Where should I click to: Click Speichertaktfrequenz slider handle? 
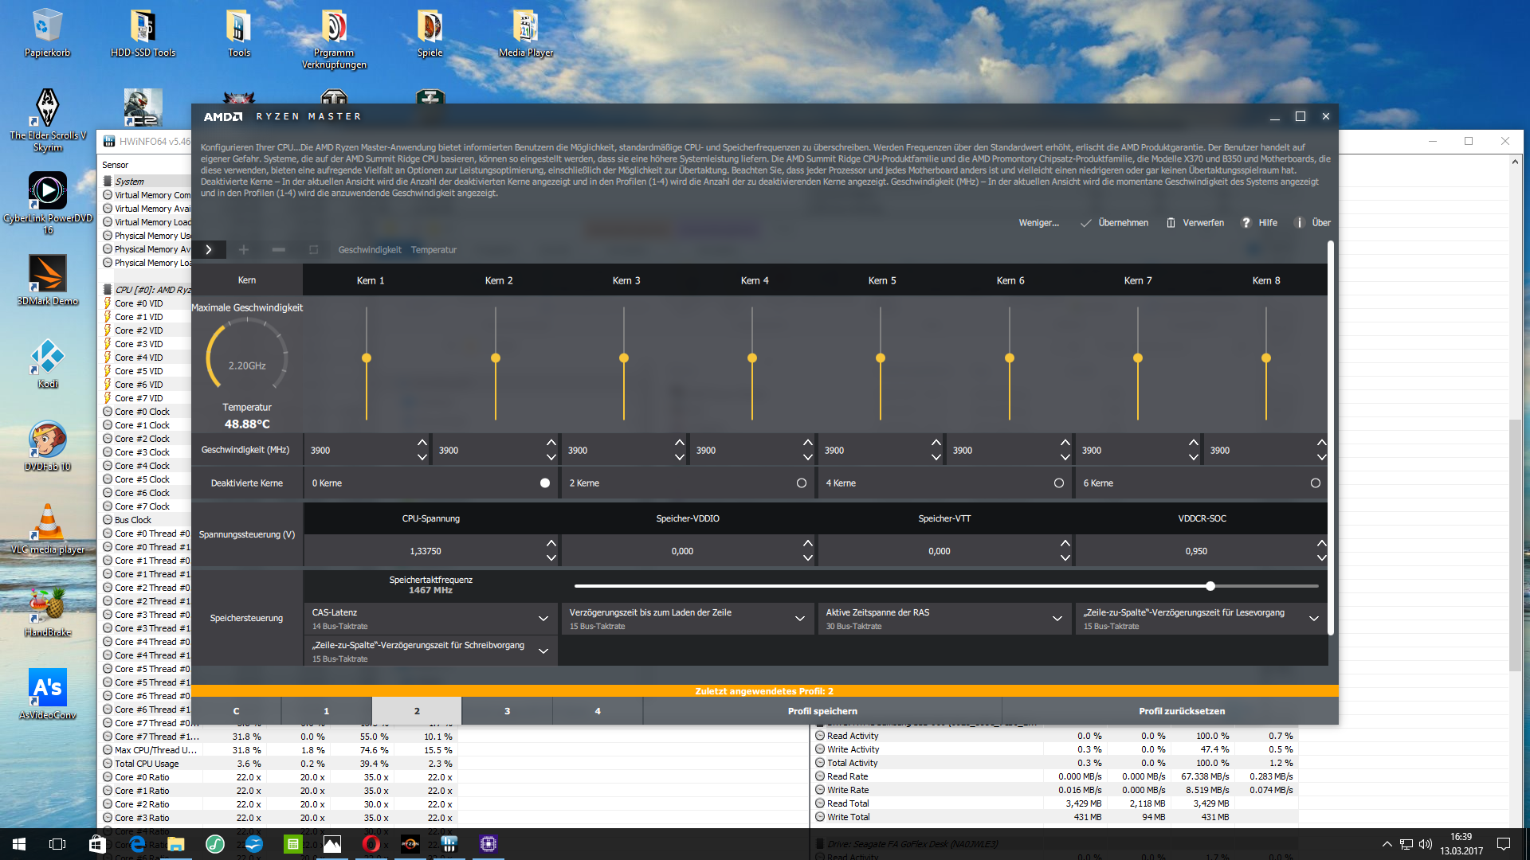1210,586
